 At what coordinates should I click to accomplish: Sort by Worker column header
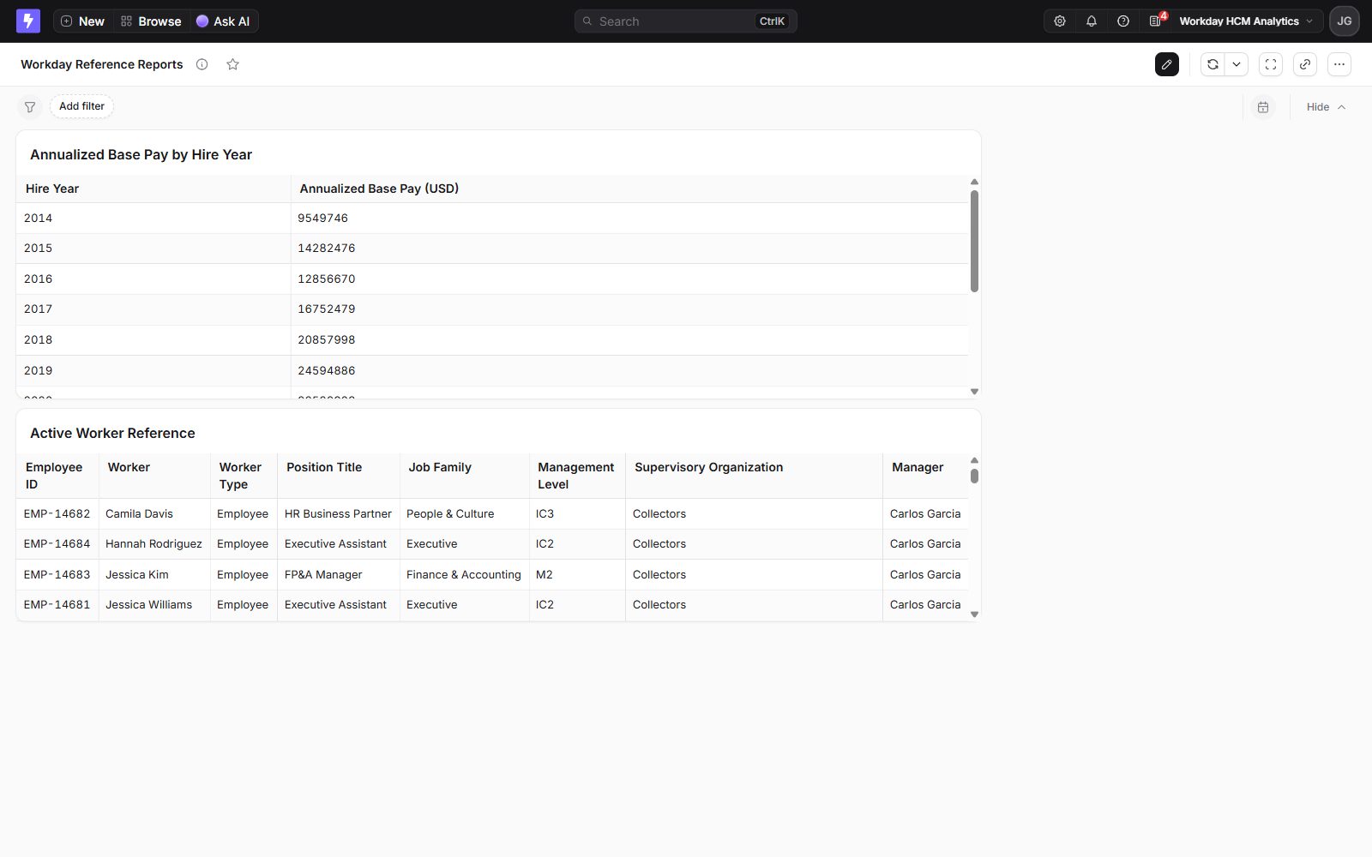[x=154, y=476]
